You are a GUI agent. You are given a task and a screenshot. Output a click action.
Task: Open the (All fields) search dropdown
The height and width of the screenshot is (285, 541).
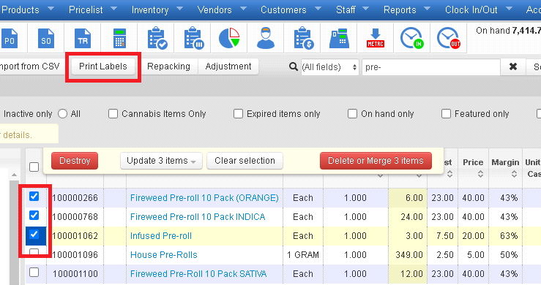(329, 66)
